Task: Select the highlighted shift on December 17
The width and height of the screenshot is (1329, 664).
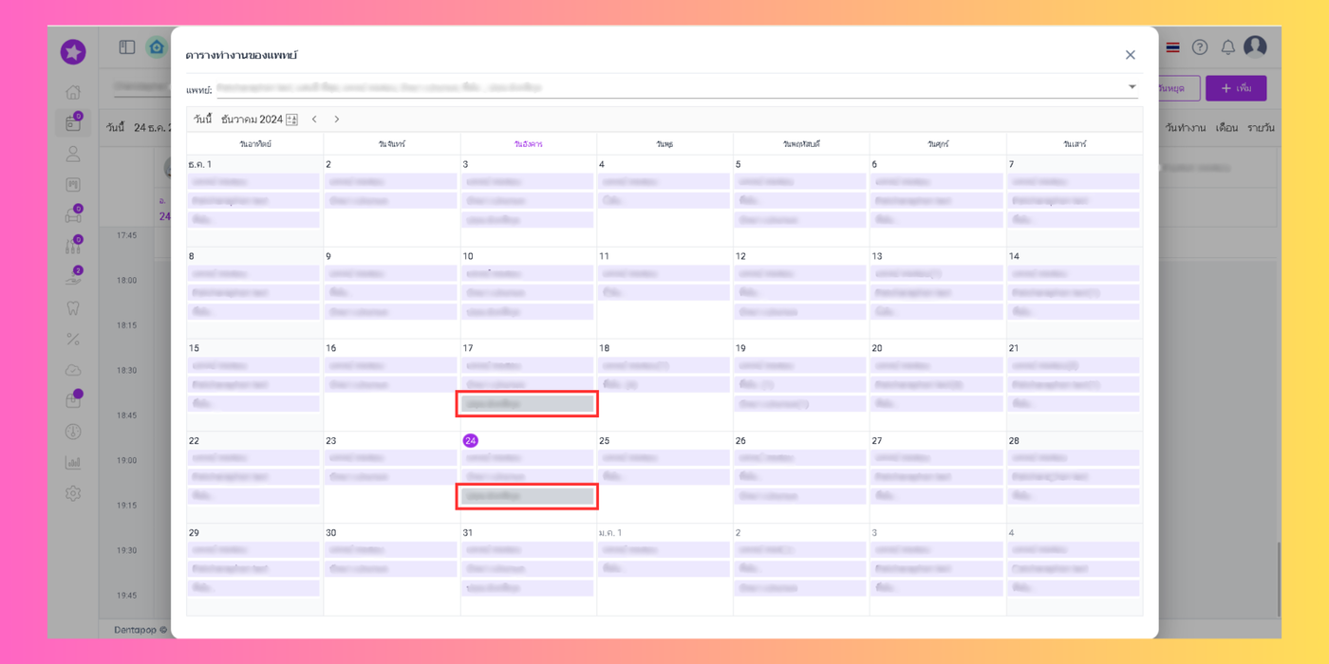Action: 527,404
